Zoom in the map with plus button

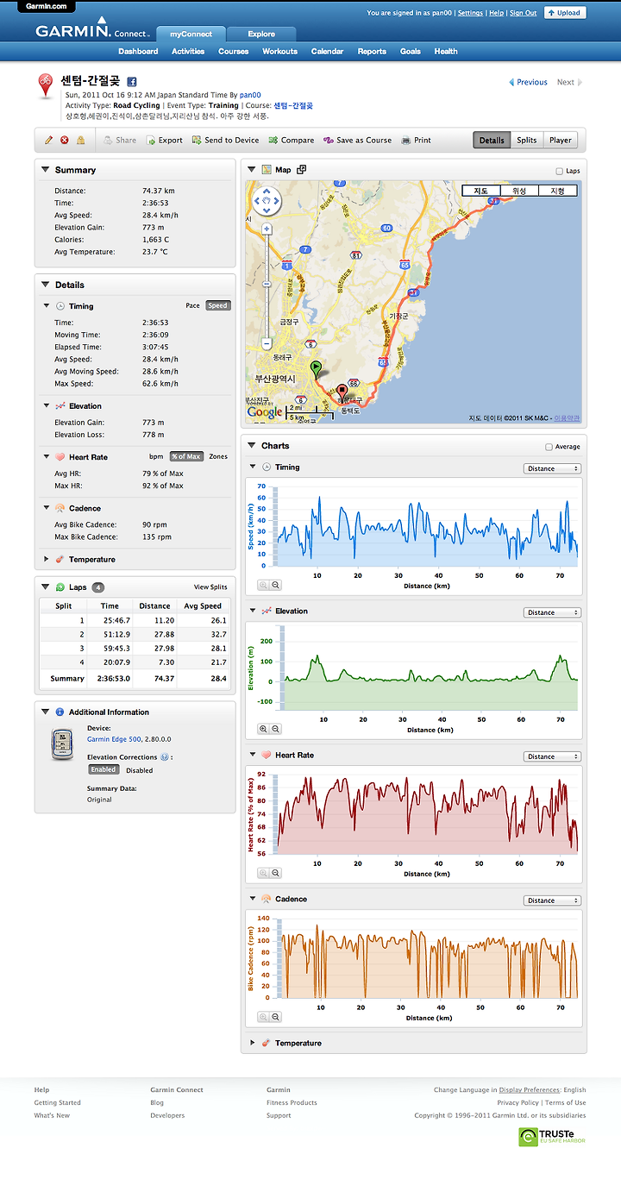(267, 229)
